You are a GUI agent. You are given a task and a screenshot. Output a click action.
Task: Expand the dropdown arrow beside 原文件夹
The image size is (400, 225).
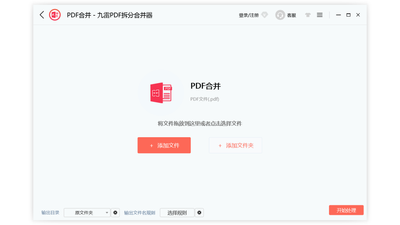tap(107, 212)
